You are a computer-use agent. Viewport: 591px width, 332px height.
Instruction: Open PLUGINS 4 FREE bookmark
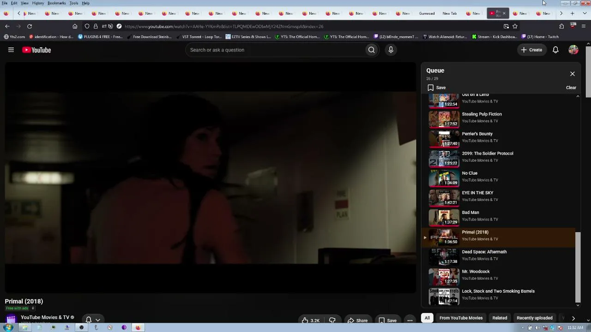pos(100,37)
